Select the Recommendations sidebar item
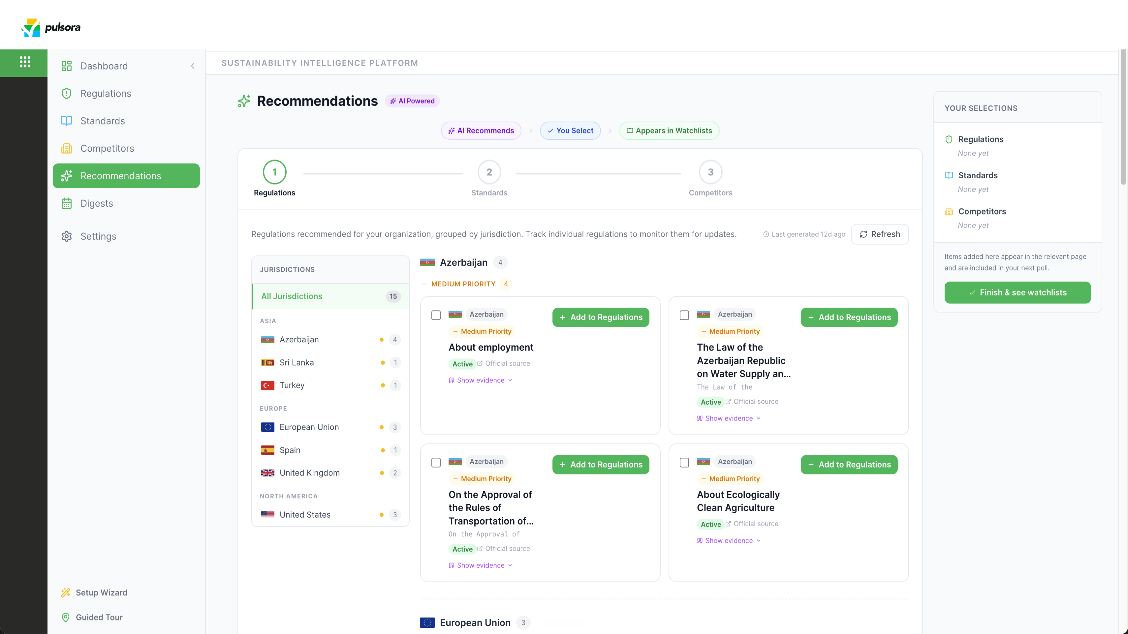 (x=126, y=176)
